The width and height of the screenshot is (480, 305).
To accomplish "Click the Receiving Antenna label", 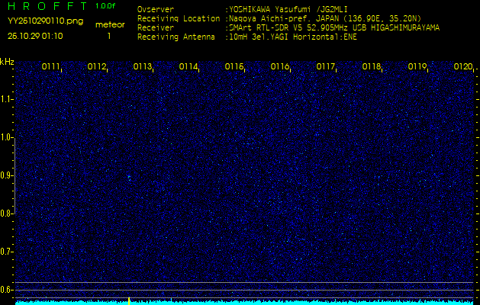I will coord(176,37).
